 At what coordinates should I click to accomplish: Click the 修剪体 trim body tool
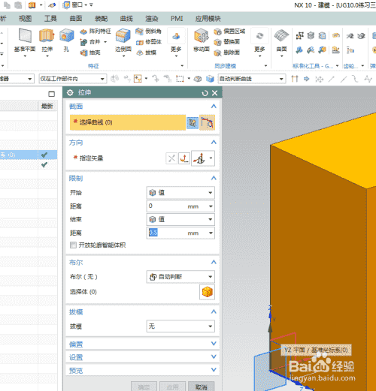coord(149,42)
